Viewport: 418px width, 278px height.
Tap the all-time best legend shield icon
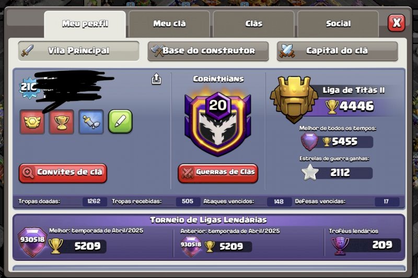tap(309, 142)
